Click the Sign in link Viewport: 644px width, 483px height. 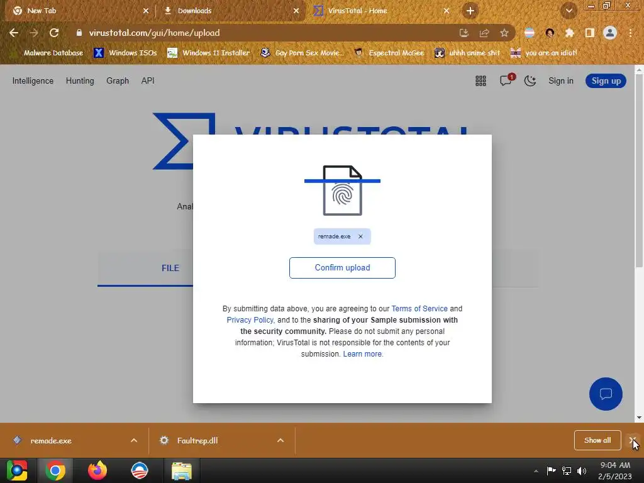(x=560, y=81)
